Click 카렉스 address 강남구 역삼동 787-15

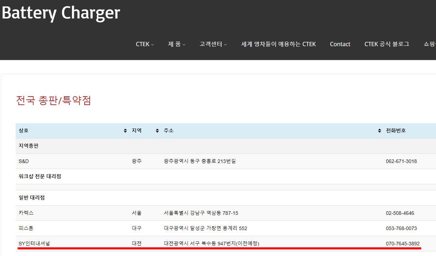click(201, 213)
